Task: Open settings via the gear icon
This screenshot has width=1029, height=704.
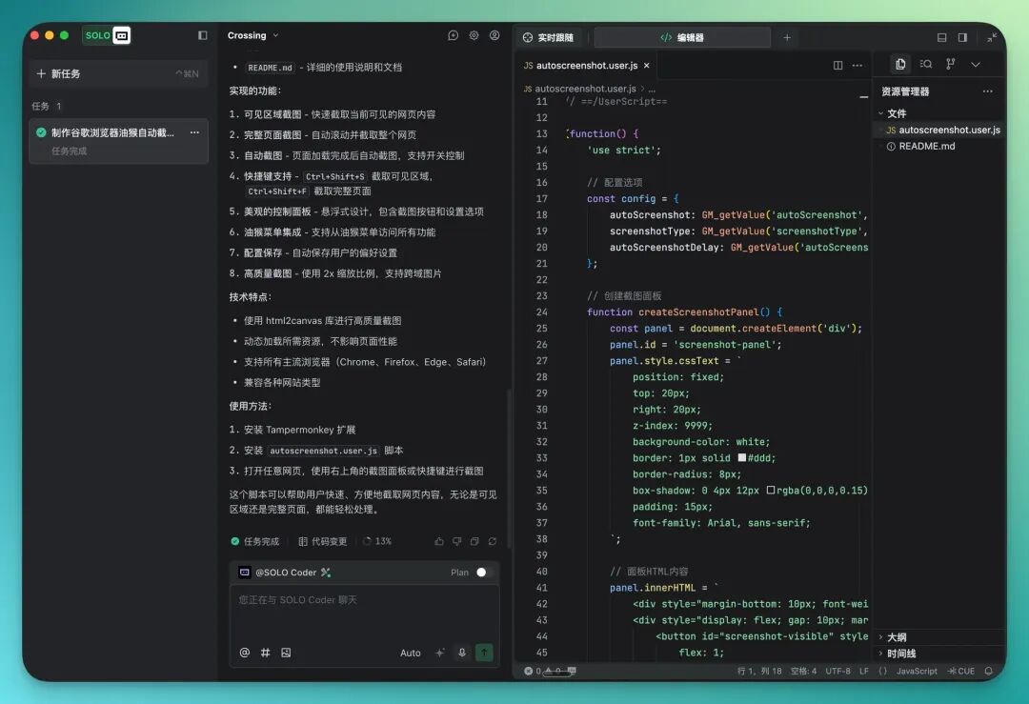Action: [x=474, y=35]
